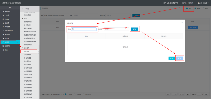Open 团餐核销统计 in the submenu
Screen dimensions: 211x99
28,81
